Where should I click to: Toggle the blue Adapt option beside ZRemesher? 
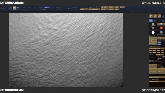pyautogui.click(x=159, y=44)
